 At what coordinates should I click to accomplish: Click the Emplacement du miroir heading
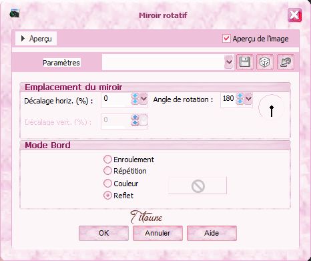73,87
